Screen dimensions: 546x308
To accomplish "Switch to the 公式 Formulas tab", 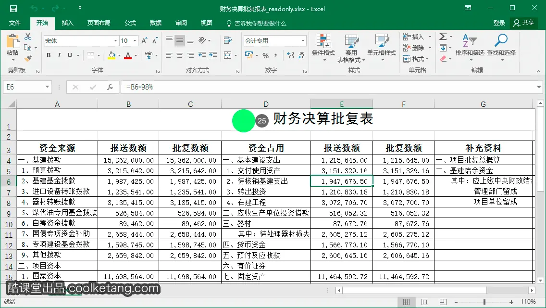I will [130, 23].
